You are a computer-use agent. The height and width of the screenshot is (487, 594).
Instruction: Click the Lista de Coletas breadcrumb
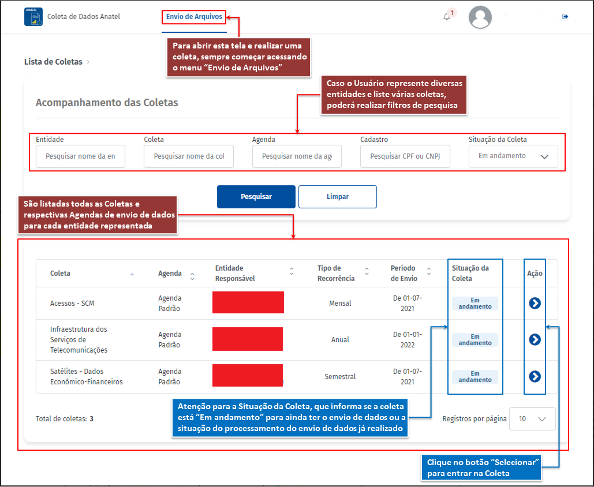coord(53,62)
